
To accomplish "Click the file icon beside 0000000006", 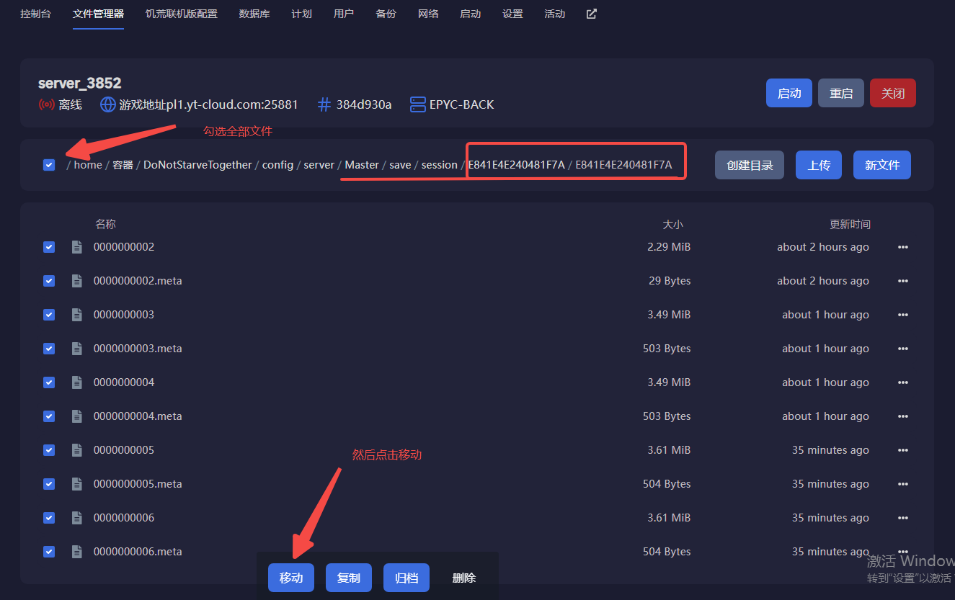I will pyautogui.click(x=76, y=518).
